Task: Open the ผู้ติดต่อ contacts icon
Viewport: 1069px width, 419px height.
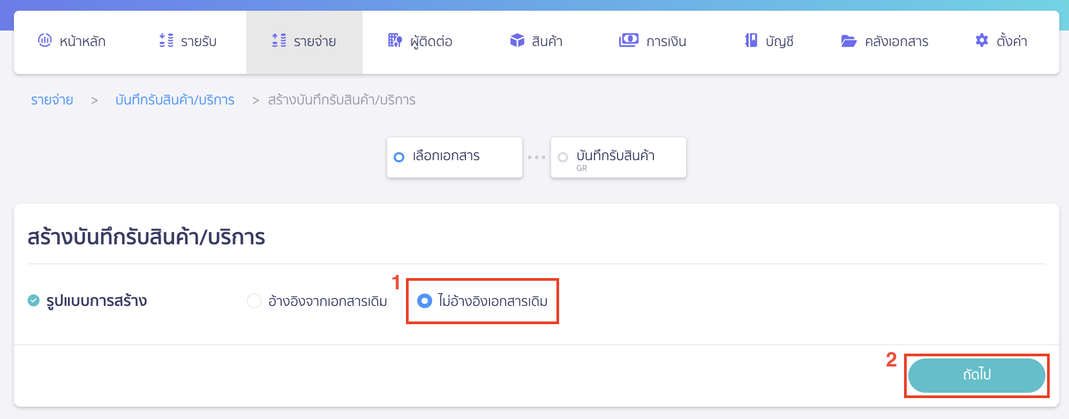Action: click(x=394, y=40)
